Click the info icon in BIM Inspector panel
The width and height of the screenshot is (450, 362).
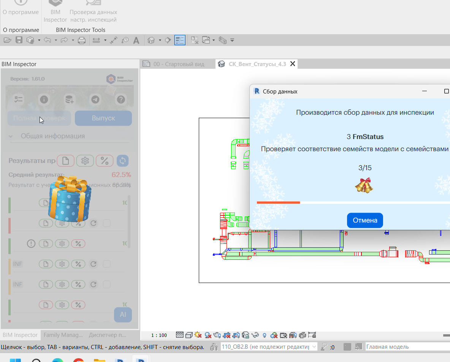44,100
